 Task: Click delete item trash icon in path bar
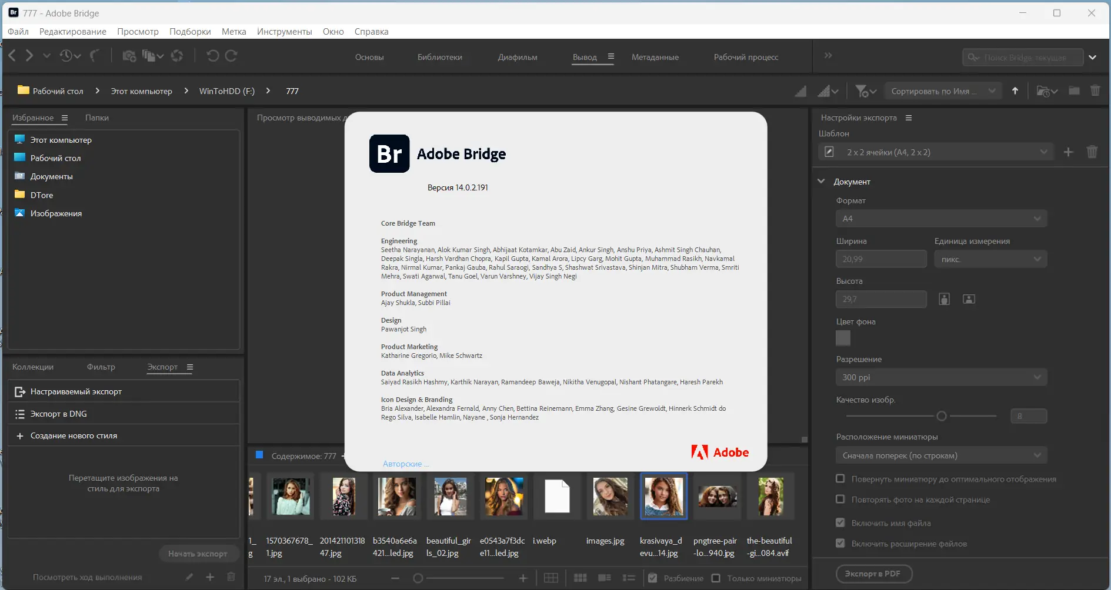(1095, 90)
